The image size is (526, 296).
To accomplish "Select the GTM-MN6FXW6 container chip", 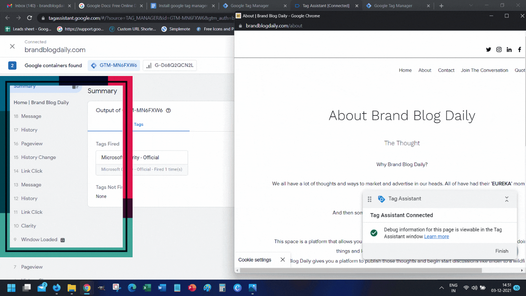I will [114, 65].
